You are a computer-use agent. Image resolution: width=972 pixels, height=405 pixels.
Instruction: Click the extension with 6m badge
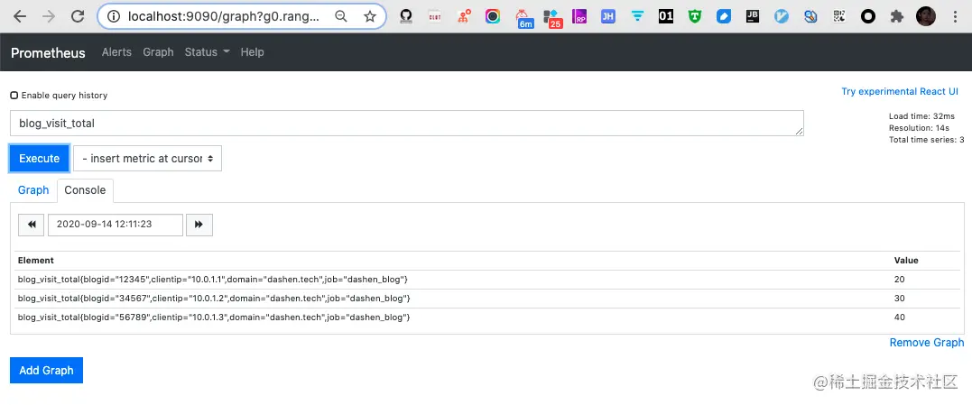click(x=524, y=18)
